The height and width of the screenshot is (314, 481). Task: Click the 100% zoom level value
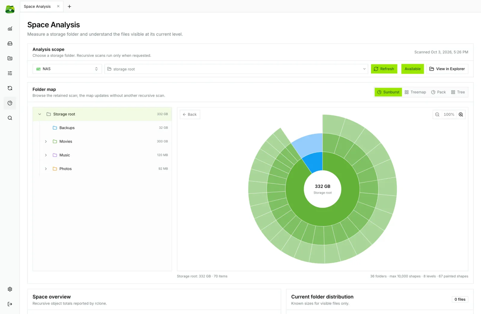click(x=449, y=115)
